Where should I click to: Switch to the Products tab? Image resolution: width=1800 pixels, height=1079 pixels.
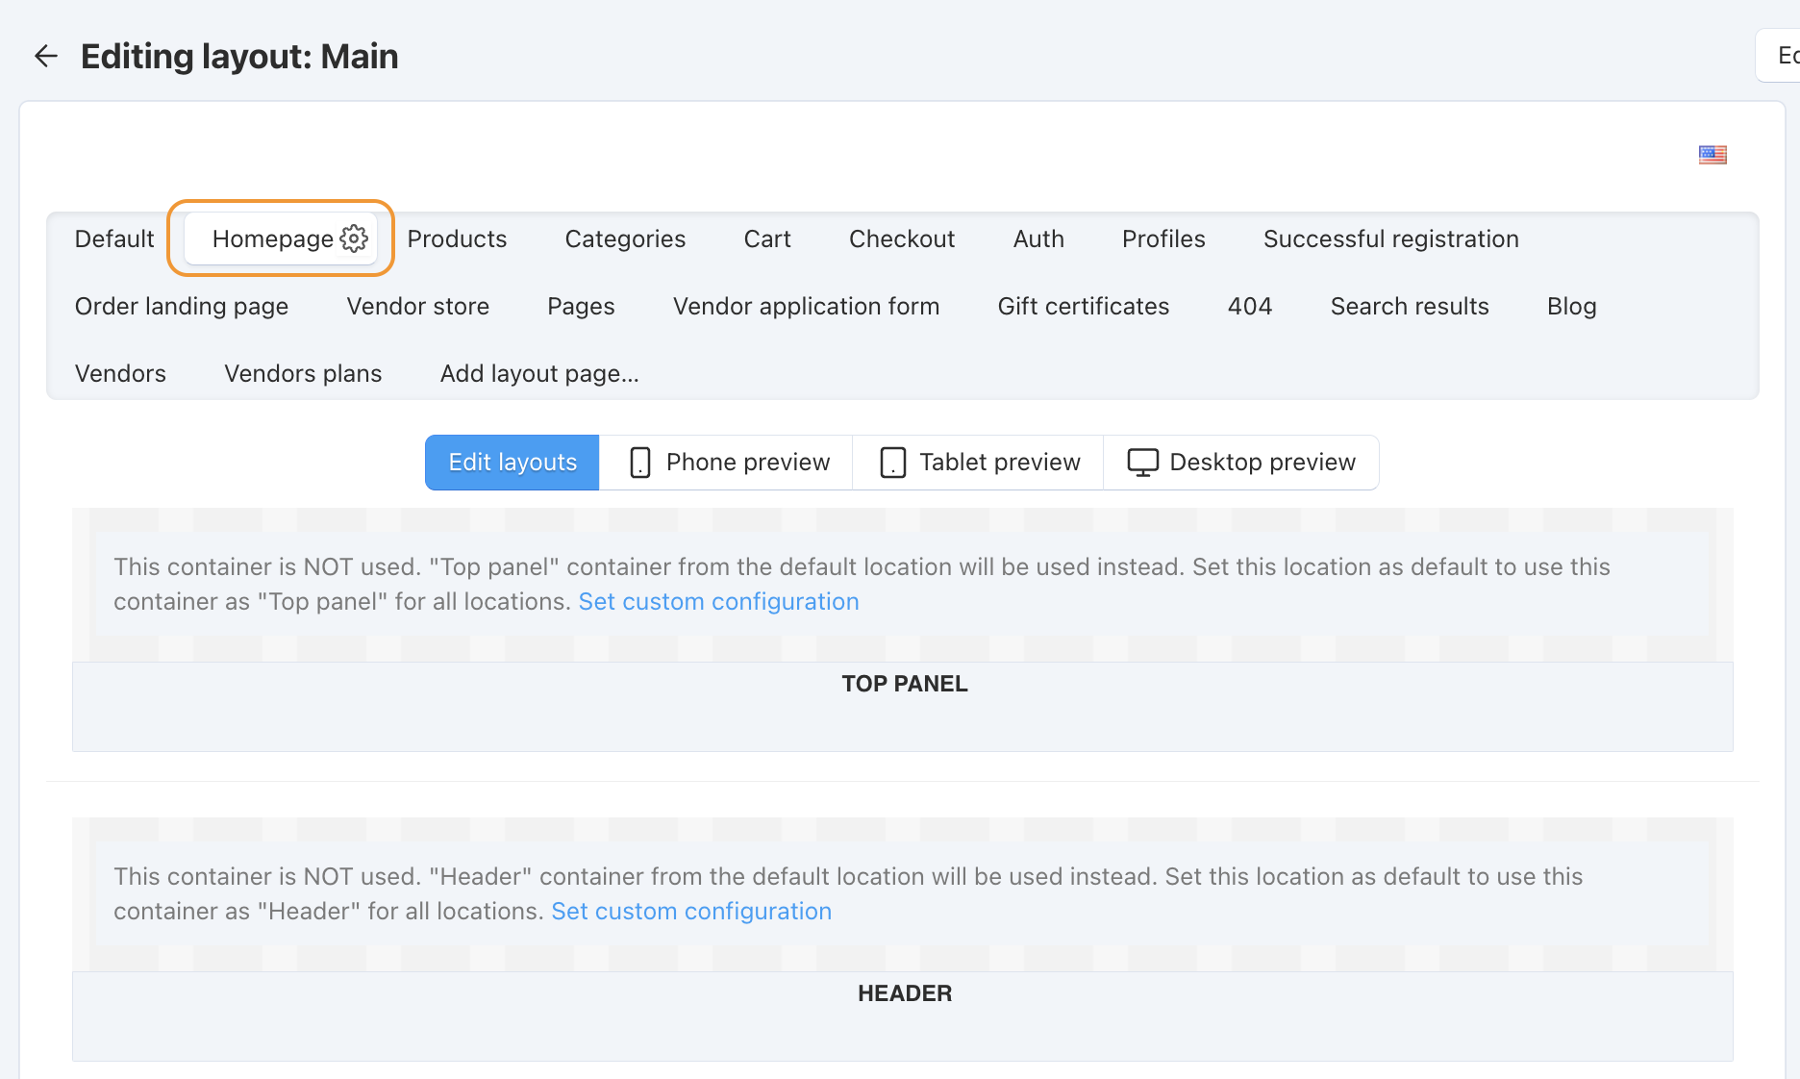[457, 238]
